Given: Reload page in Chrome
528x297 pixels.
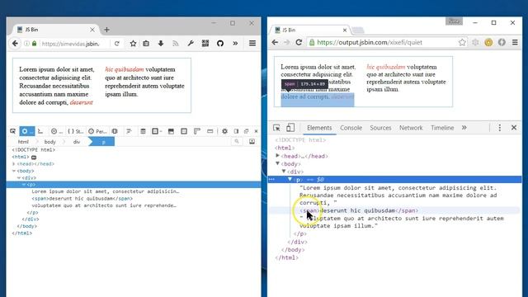Looking at the screenshot, I should [x=299, y=42].
